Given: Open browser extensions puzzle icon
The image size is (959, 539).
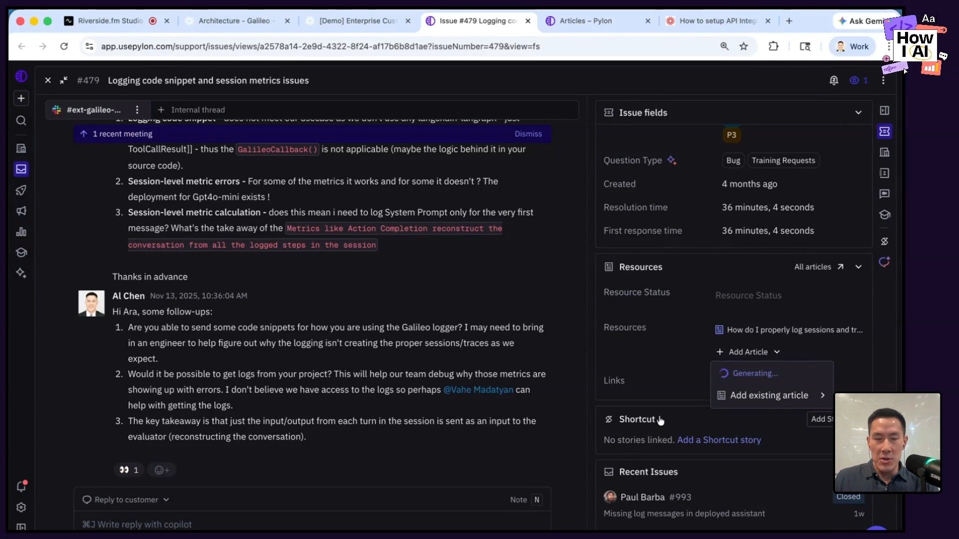Looking at the screenshot, I should click(x=773, y=46).
